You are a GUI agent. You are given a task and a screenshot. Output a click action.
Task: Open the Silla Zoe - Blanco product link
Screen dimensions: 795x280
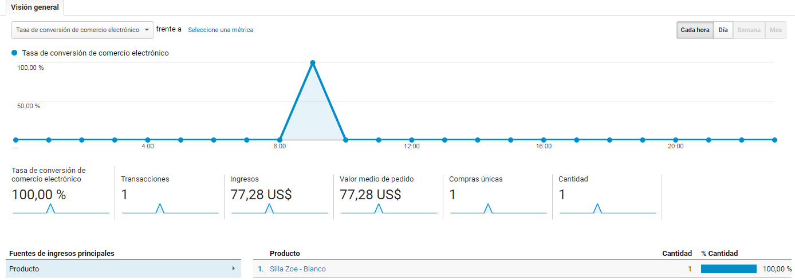297,269
